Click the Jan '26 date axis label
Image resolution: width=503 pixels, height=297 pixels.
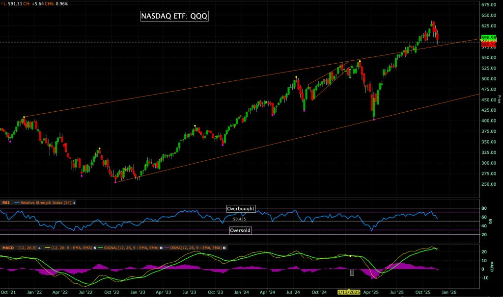point(449,292)
